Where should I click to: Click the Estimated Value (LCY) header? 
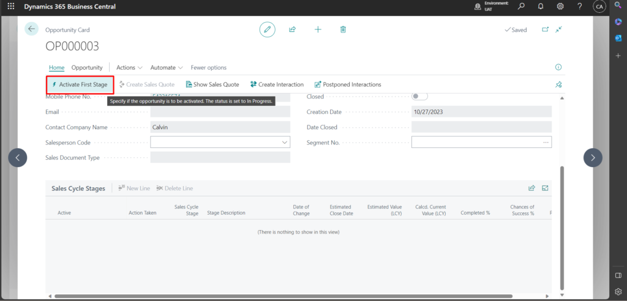[x=385, y=210]
